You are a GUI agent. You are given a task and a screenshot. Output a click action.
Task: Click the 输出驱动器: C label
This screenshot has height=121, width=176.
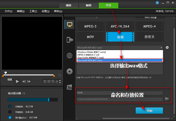tap(16, 93)
